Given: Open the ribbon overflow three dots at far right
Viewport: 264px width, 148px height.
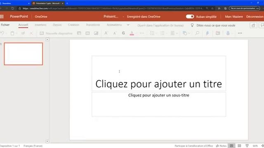Looking at the screenshot, I should (240, 33).
